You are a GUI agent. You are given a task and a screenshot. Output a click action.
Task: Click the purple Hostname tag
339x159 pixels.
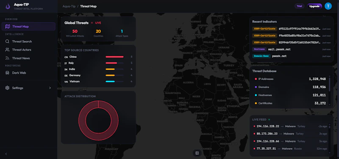click(x=259, y=49)
